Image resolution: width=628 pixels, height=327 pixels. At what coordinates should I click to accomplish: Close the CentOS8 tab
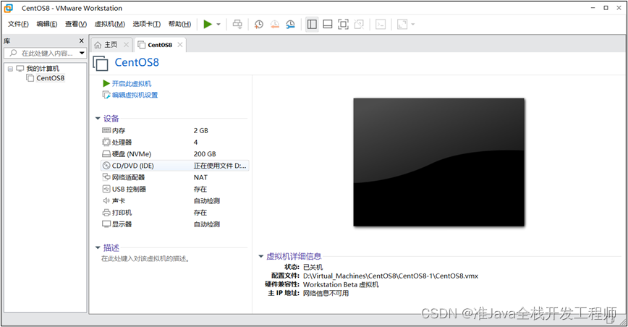click(180, 44)
